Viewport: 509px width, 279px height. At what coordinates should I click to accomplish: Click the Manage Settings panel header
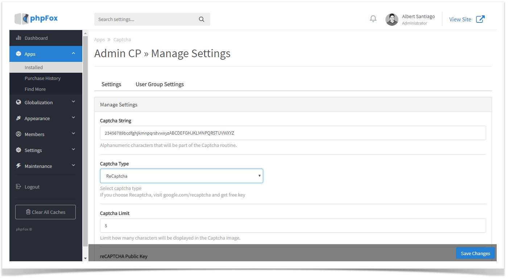tap(293, 105)
